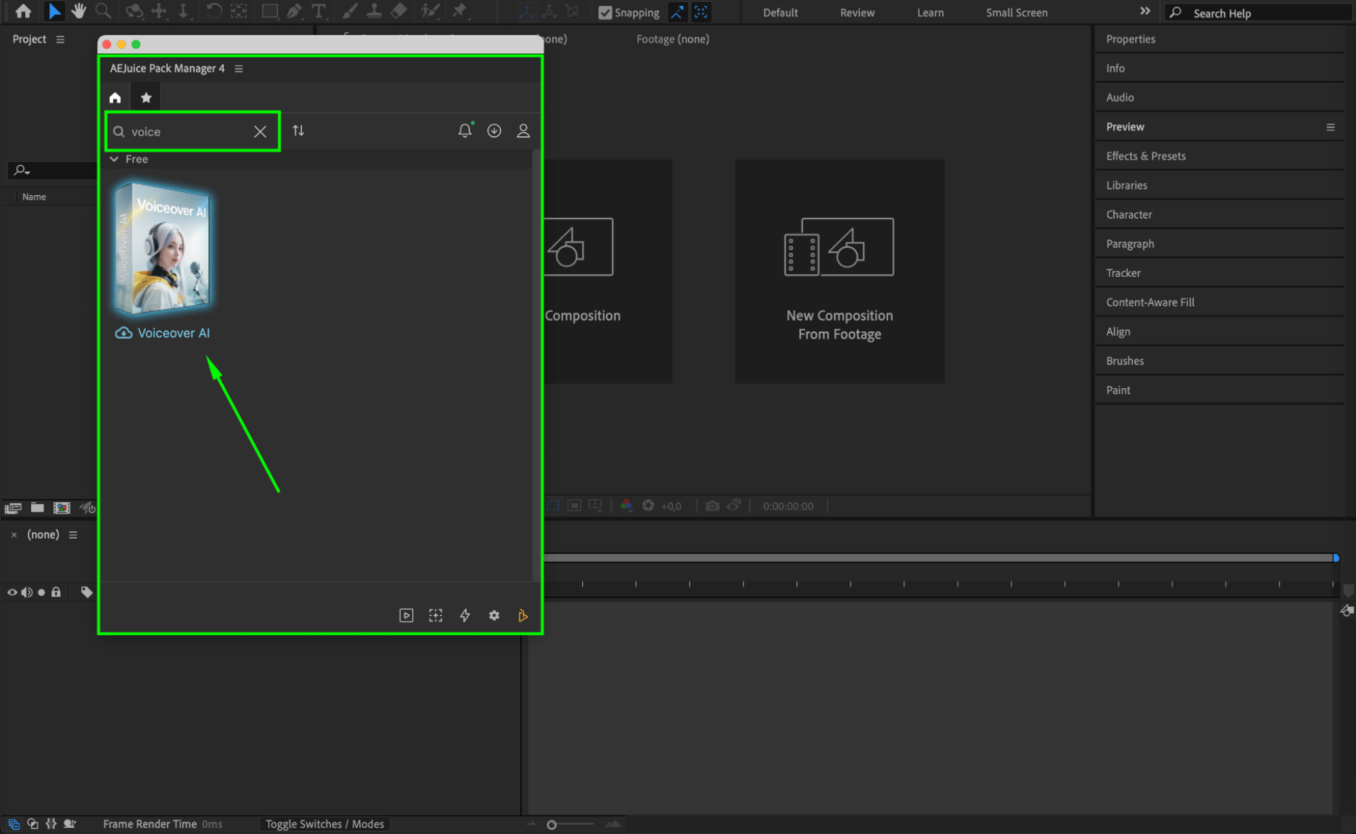Open the AEJuice favorites star tab
This screenshot has width=1356, height=834.
[x=146, y=98]
